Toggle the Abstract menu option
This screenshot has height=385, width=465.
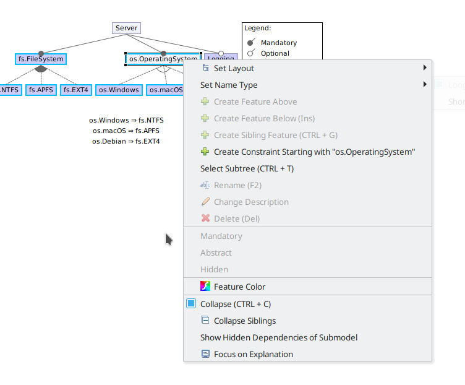307,253
